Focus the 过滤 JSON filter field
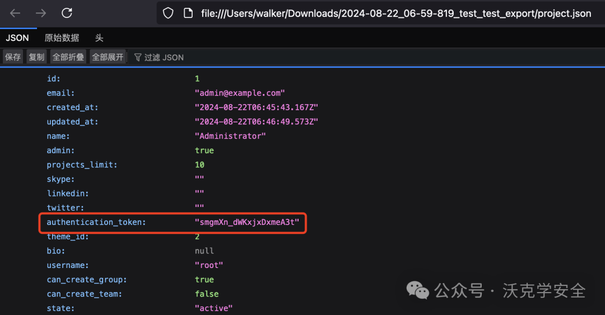 366,58
